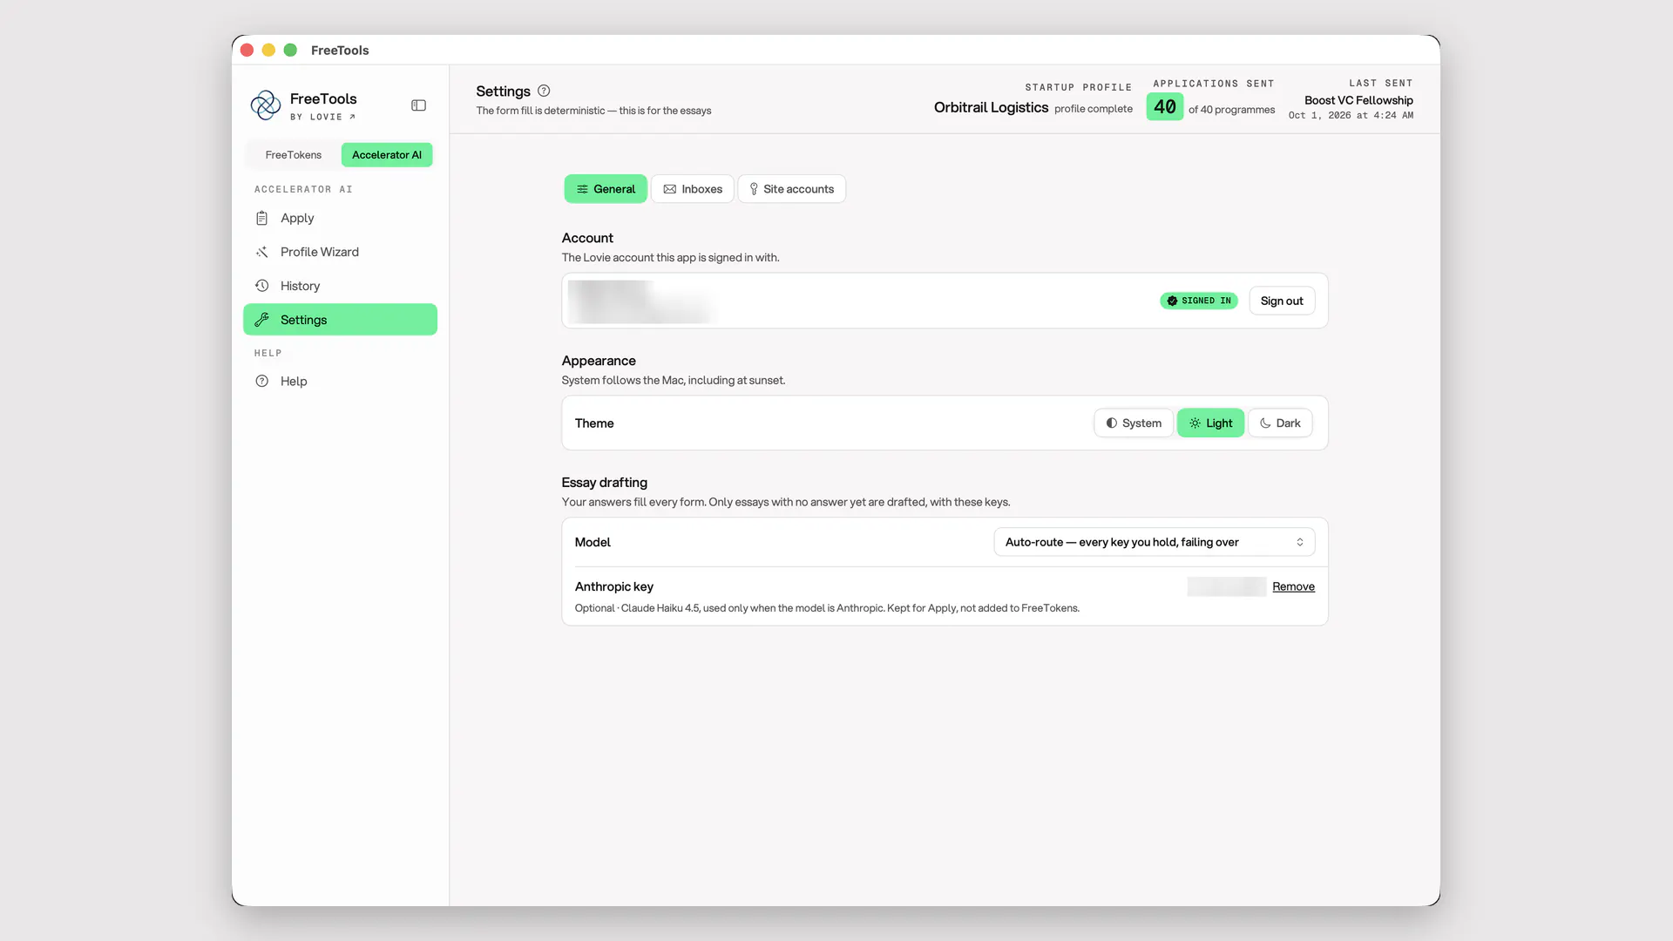Select the General settings tab

[606, 189]
